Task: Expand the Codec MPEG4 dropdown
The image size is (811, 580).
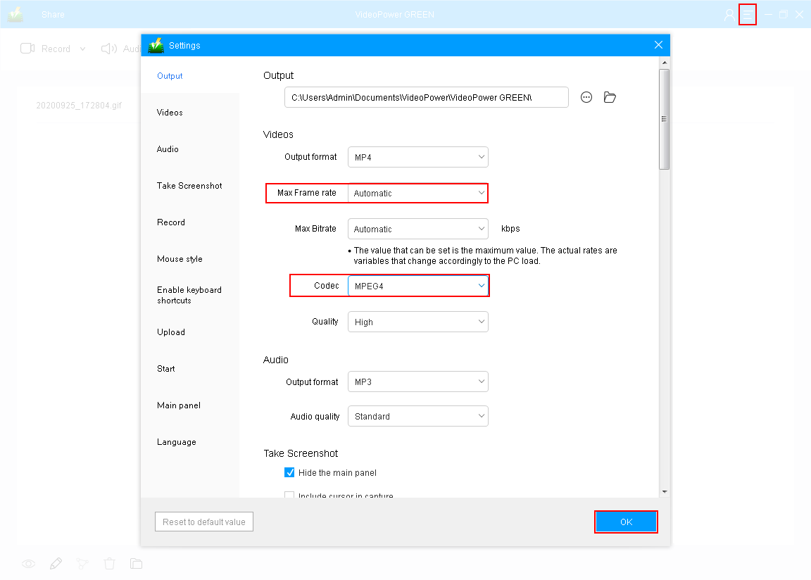Action: 417,286
